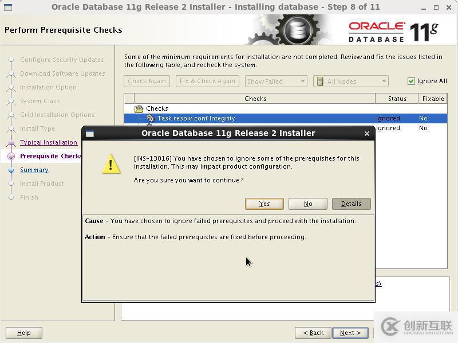Click the Check Again button

tap(147, 81)
